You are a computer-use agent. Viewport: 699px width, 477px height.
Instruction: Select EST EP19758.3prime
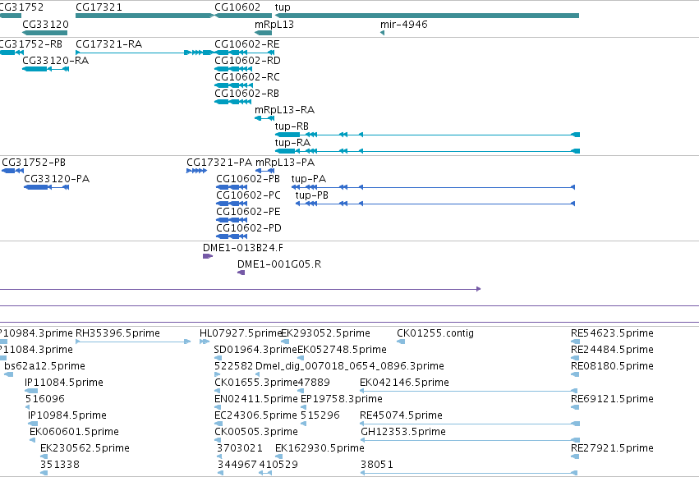click(x=304, y=407)
